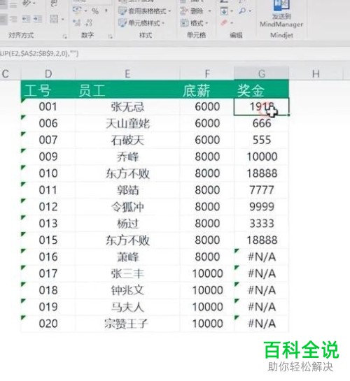350x381 pixels.
Task: Select the #N/A cell in row 016
Action: [x=262, y=257]
